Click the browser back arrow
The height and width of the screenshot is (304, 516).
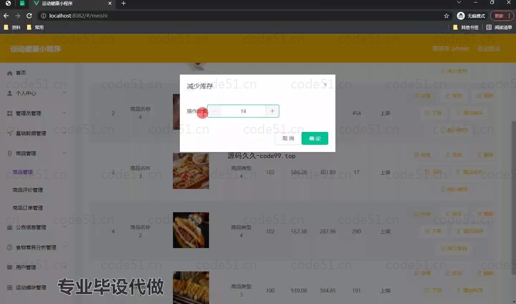[6, 16]
